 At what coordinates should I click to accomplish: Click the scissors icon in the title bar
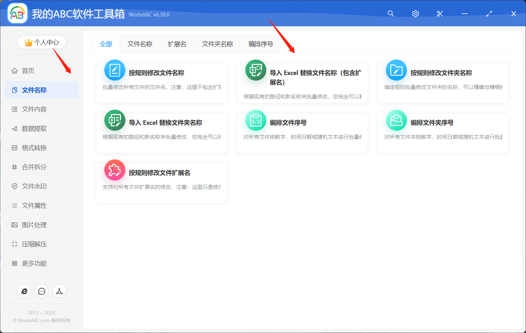[x=440, y=14]
